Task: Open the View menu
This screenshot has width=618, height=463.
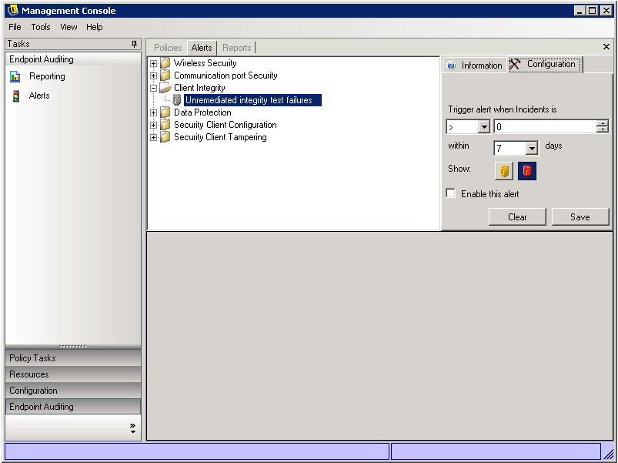Action: 68,27
